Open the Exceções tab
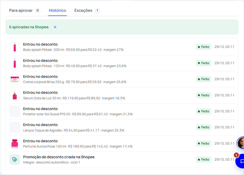 [x=87, y=10]
